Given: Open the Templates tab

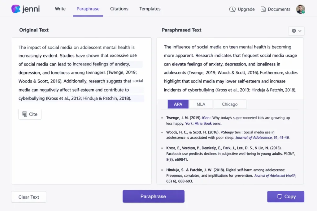Looking at the screenshot, I should click(150, 9).
